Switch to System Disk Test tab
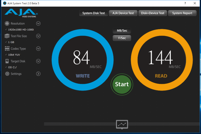Viewport: 201px width, 134px height. (94, 13)
